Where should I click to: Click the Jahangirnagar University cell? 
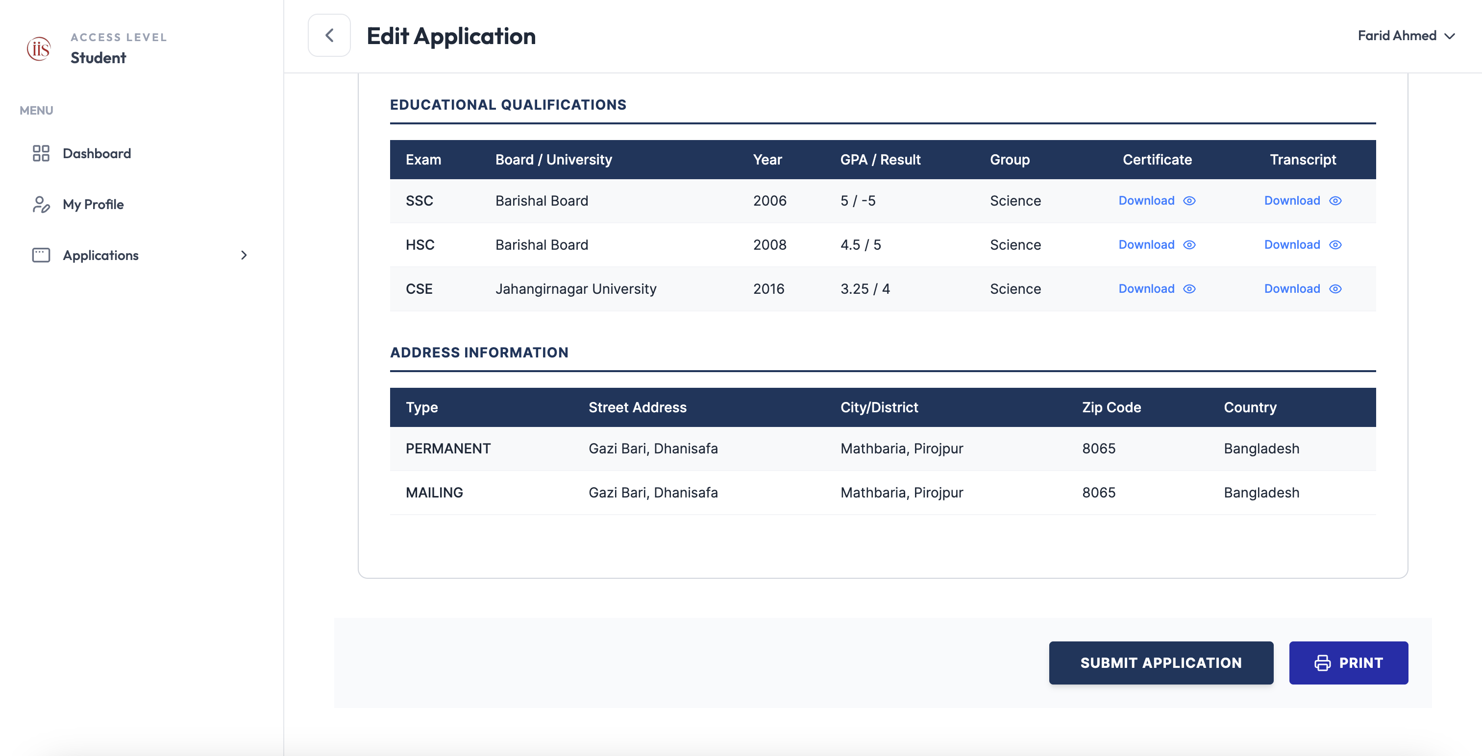(575, 288)
